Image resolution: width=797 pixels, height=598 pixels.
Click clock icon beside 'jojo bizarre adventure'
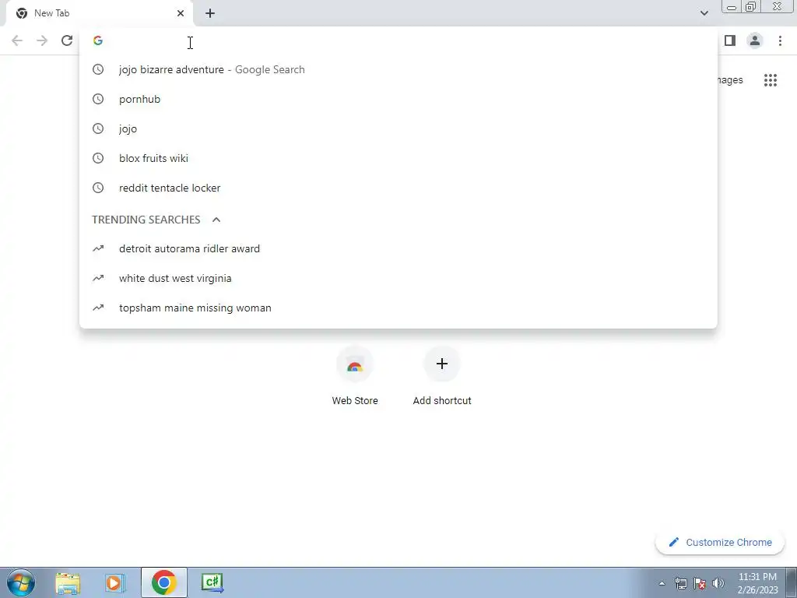pyautogui.click(x=98, y=69)
